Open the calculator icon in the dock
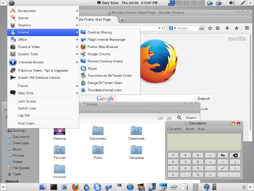The width and height of the screenshot is (254, 191). coord(196,187)
